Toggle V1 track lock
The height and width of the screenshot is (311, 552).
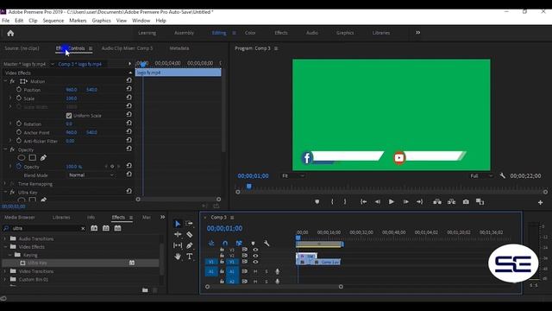tap(222, 262)
